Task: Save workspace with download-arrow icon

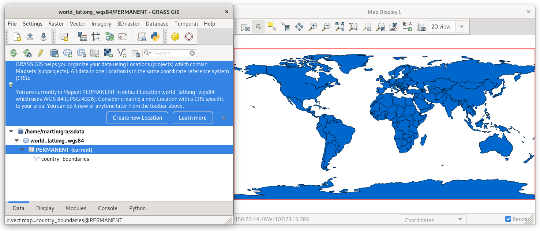Action: (x=44, y=37)
